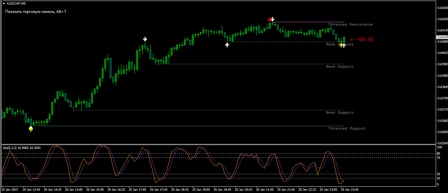This screenshot has height=193, width=448.
Task: Click the "20 Jan 22:25" time label
Action: pos(307,190)
